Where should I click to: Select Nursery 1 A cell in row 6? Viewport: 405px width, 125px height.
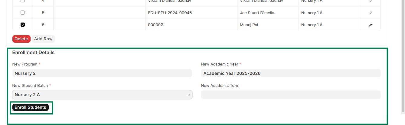(x=312, y=25)
